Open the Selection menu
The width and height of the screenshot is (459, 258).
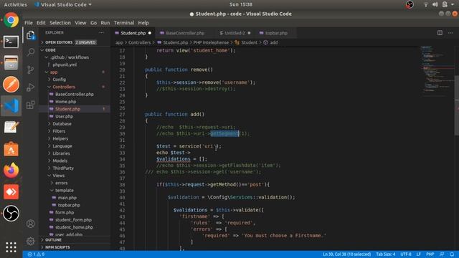pyautogui.click(x=60, y=23)
